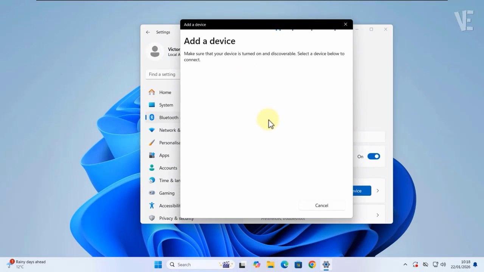484x272 pixels.
Task: Go back using the Settings back arrow
Action: [x=148, y=32]
